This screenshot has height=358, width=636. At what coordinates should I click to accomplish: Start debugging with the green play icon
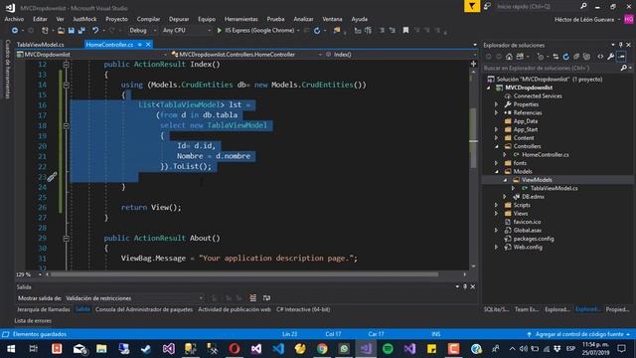tap(219, 31)
